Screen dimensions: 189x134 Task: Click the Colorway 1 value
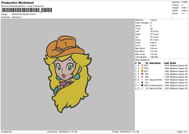click(17, 17)
